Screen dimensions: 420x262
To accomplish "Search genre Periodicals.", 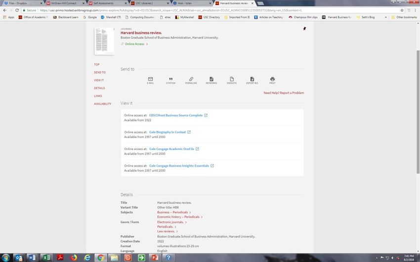I will pyautogui.click(x=165, y=226).
